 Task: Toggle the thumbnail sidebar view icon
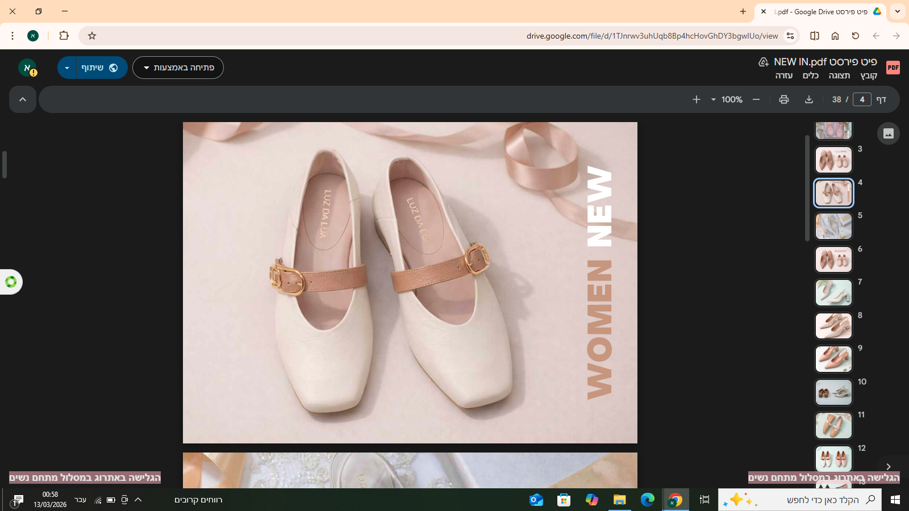click(889, 133)
